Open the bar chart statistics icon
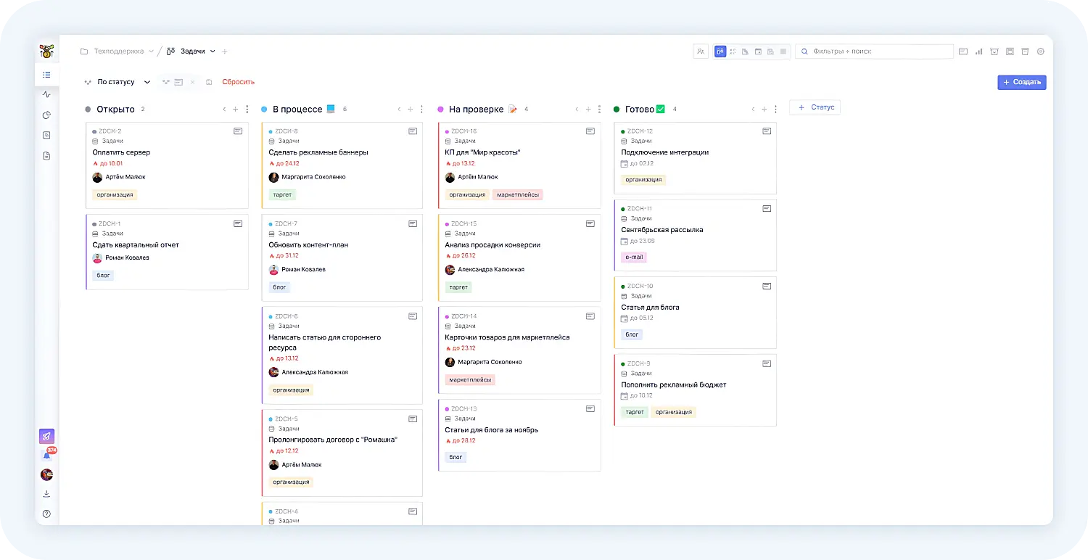This screenshot has width=1088, height=560. [x=978, y=52]
